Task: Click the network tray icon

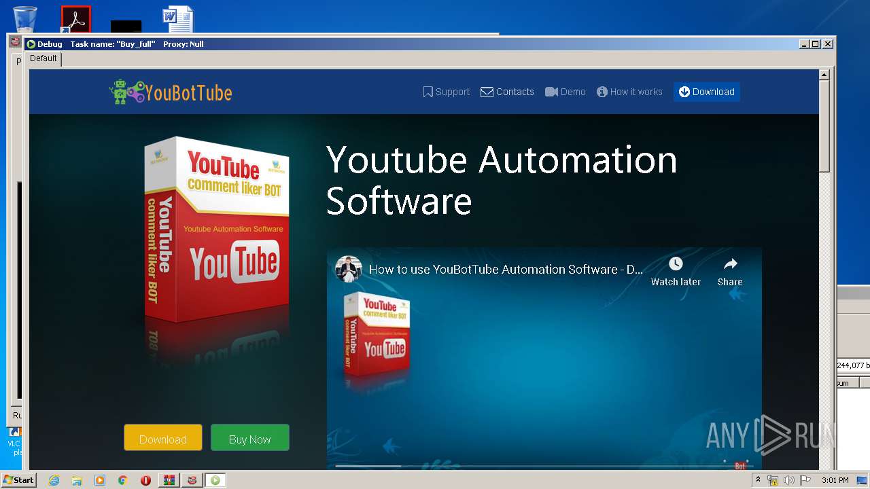Action: [x=773, y=480]
